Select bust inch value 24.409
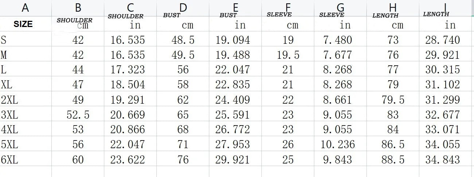This screenshot has width=474, height=177. tap(233, 100)
